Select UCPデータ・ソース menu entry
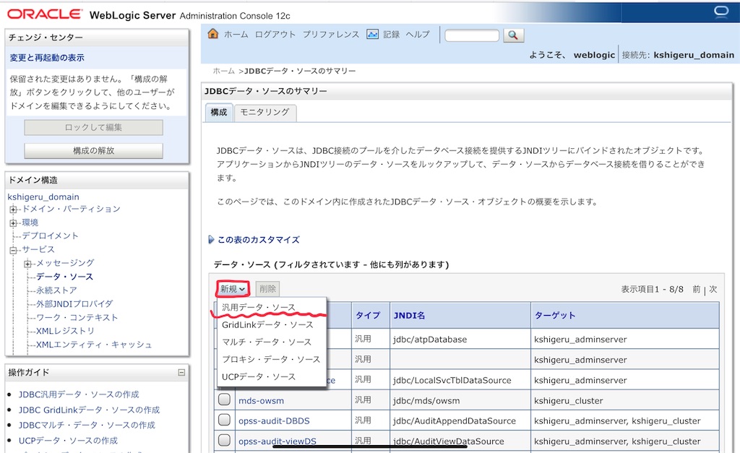This screenshot has height=453, width=740. coord(259,377)
